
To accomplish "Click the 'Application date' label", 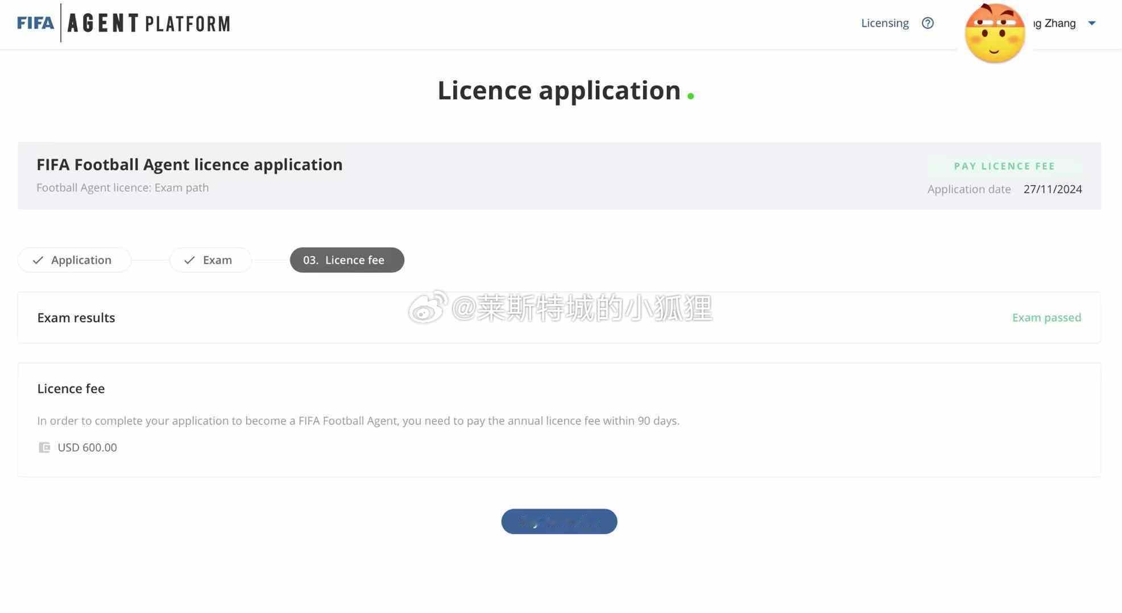I will coord(969,189).
